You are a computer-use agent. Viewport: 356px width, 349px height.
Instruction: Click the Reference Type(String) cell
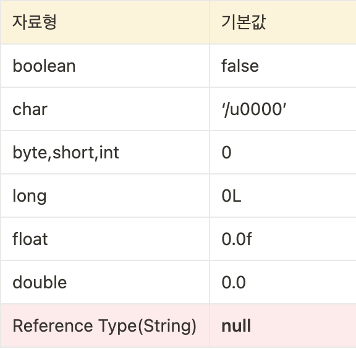point(105,326)
